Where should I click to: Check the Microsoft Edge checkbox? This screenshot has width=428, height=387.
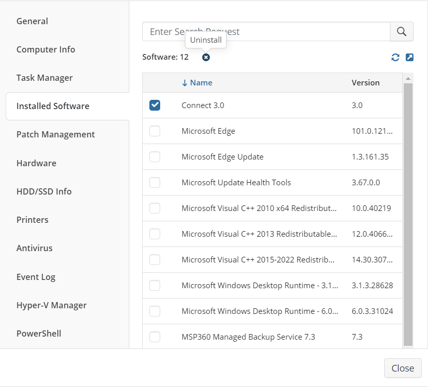155,131
